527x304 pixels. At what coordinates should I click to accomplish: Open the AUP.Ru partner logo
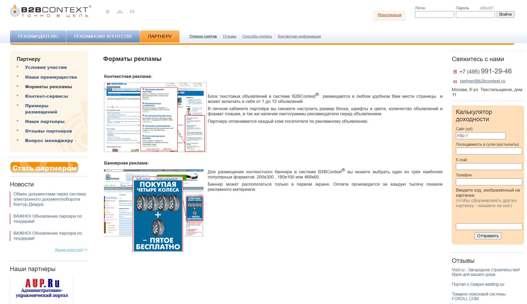click(42, 289)
